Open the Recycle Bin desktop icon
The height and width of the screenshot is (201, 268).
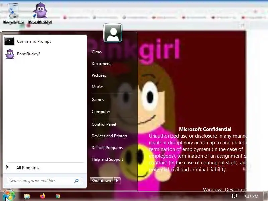point(13,14)
